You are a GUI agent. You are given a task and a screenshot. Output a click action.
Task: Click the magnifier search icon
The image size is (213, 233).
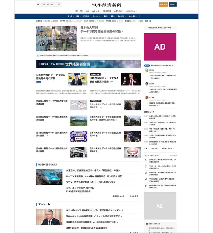tap(59, 5)
